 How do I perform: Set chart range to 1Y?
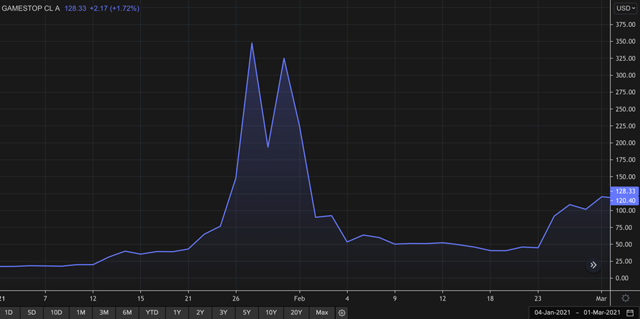(x=177, y=313)
